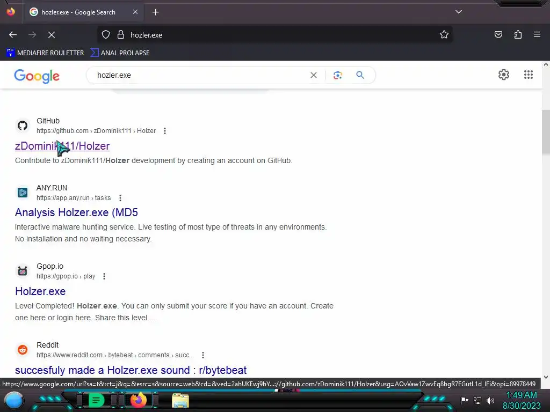Open zDominik111/Holzer GitHub result

[x=62, y=146]
